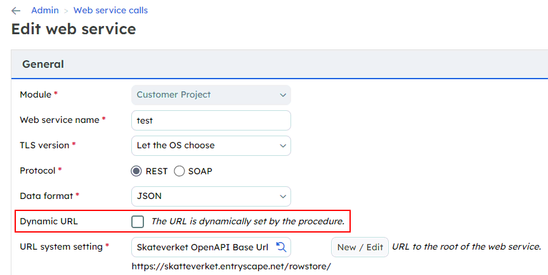Click the skatteverket rowstore URL text

tap(231, 267)
